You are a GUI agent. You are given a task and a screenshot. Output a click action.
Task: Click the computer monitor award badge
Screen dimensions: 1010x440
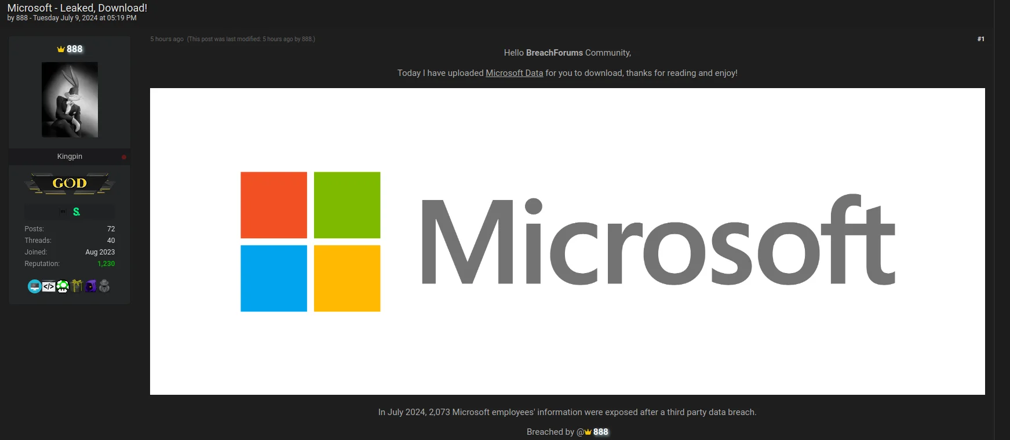coord(35,286)
